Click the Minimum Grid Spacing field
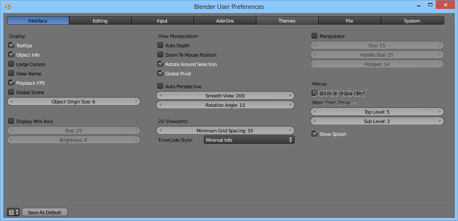The width and height of the screenshot is (458, 221). [x=225, y=131]
